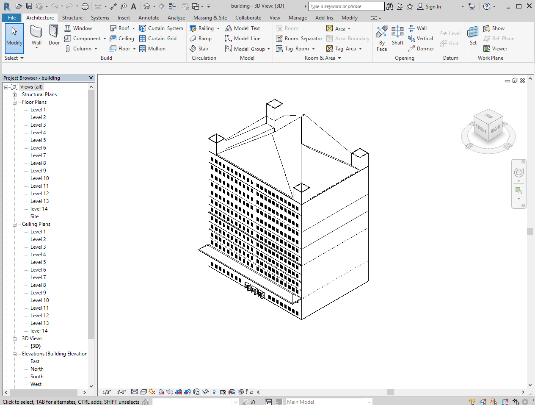
Task: Toggle Shadows in view control bar
Action: pos(161,392)
